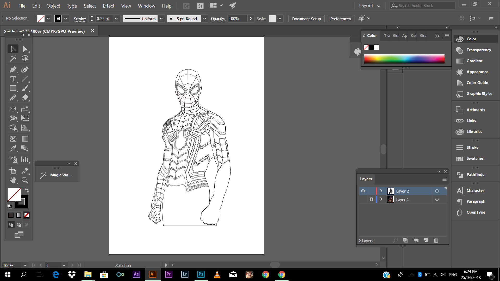Image resolution: width=500 pixels, height=281 pixels.
Task: Enable Draw Behind mode
Action: [19, 225]
